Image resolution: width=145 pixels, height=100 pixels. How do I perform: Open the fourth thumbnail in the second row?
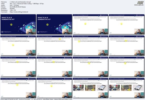127,46
